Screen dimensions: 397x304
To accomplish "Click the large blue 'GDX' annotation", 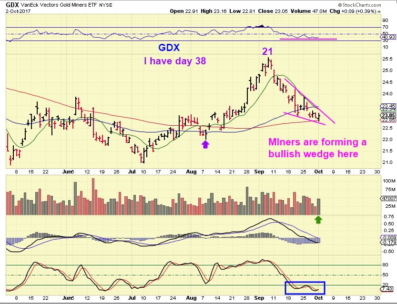I will [x=169, y=48].
